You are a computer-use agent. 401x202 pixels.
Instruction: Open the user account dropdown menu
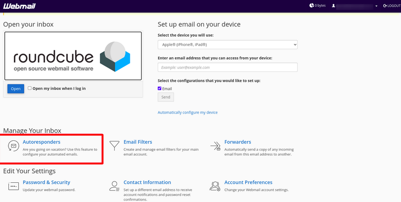click(376, 6)
